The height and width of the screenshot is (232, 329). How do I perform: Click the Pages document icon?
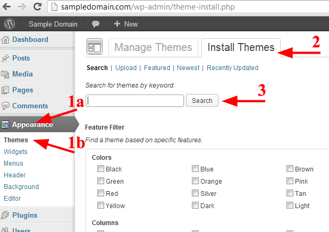point(5,90)
